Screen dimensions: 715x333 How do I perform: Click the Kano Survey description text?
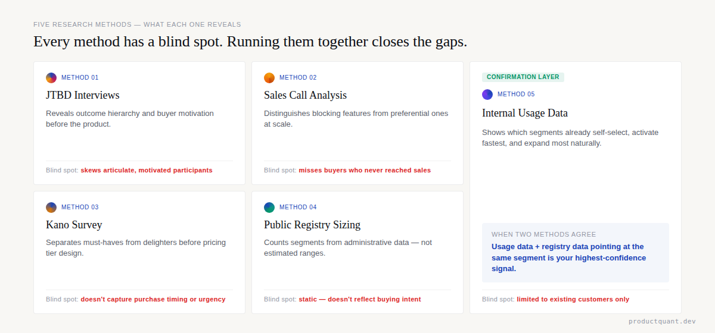click(x=136, y=248)
